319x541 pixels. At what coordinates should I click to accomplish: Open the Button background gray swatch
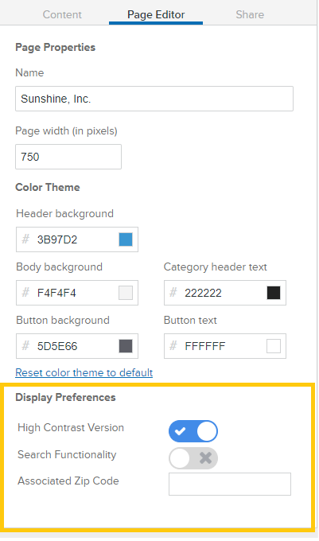pos(126,346)
